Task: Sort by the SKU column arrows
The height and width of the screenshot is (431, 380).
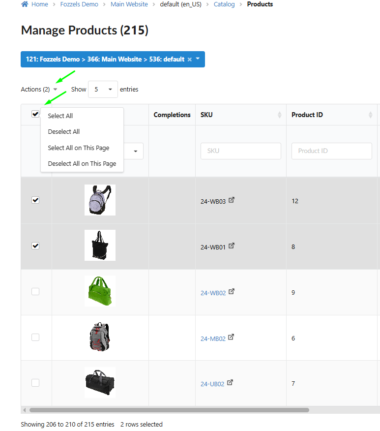Action: 280,115
